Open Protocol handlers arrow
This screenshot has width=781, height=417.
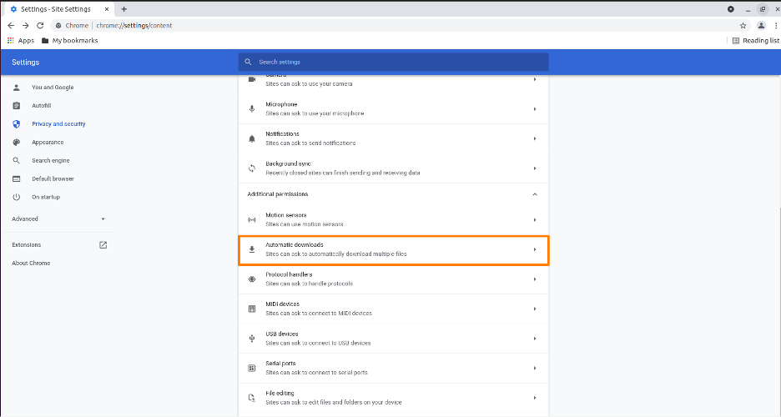point(535,279)
